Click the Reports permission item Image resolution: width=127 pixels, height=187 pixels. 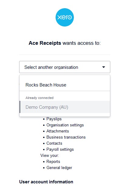pos(53,162)
